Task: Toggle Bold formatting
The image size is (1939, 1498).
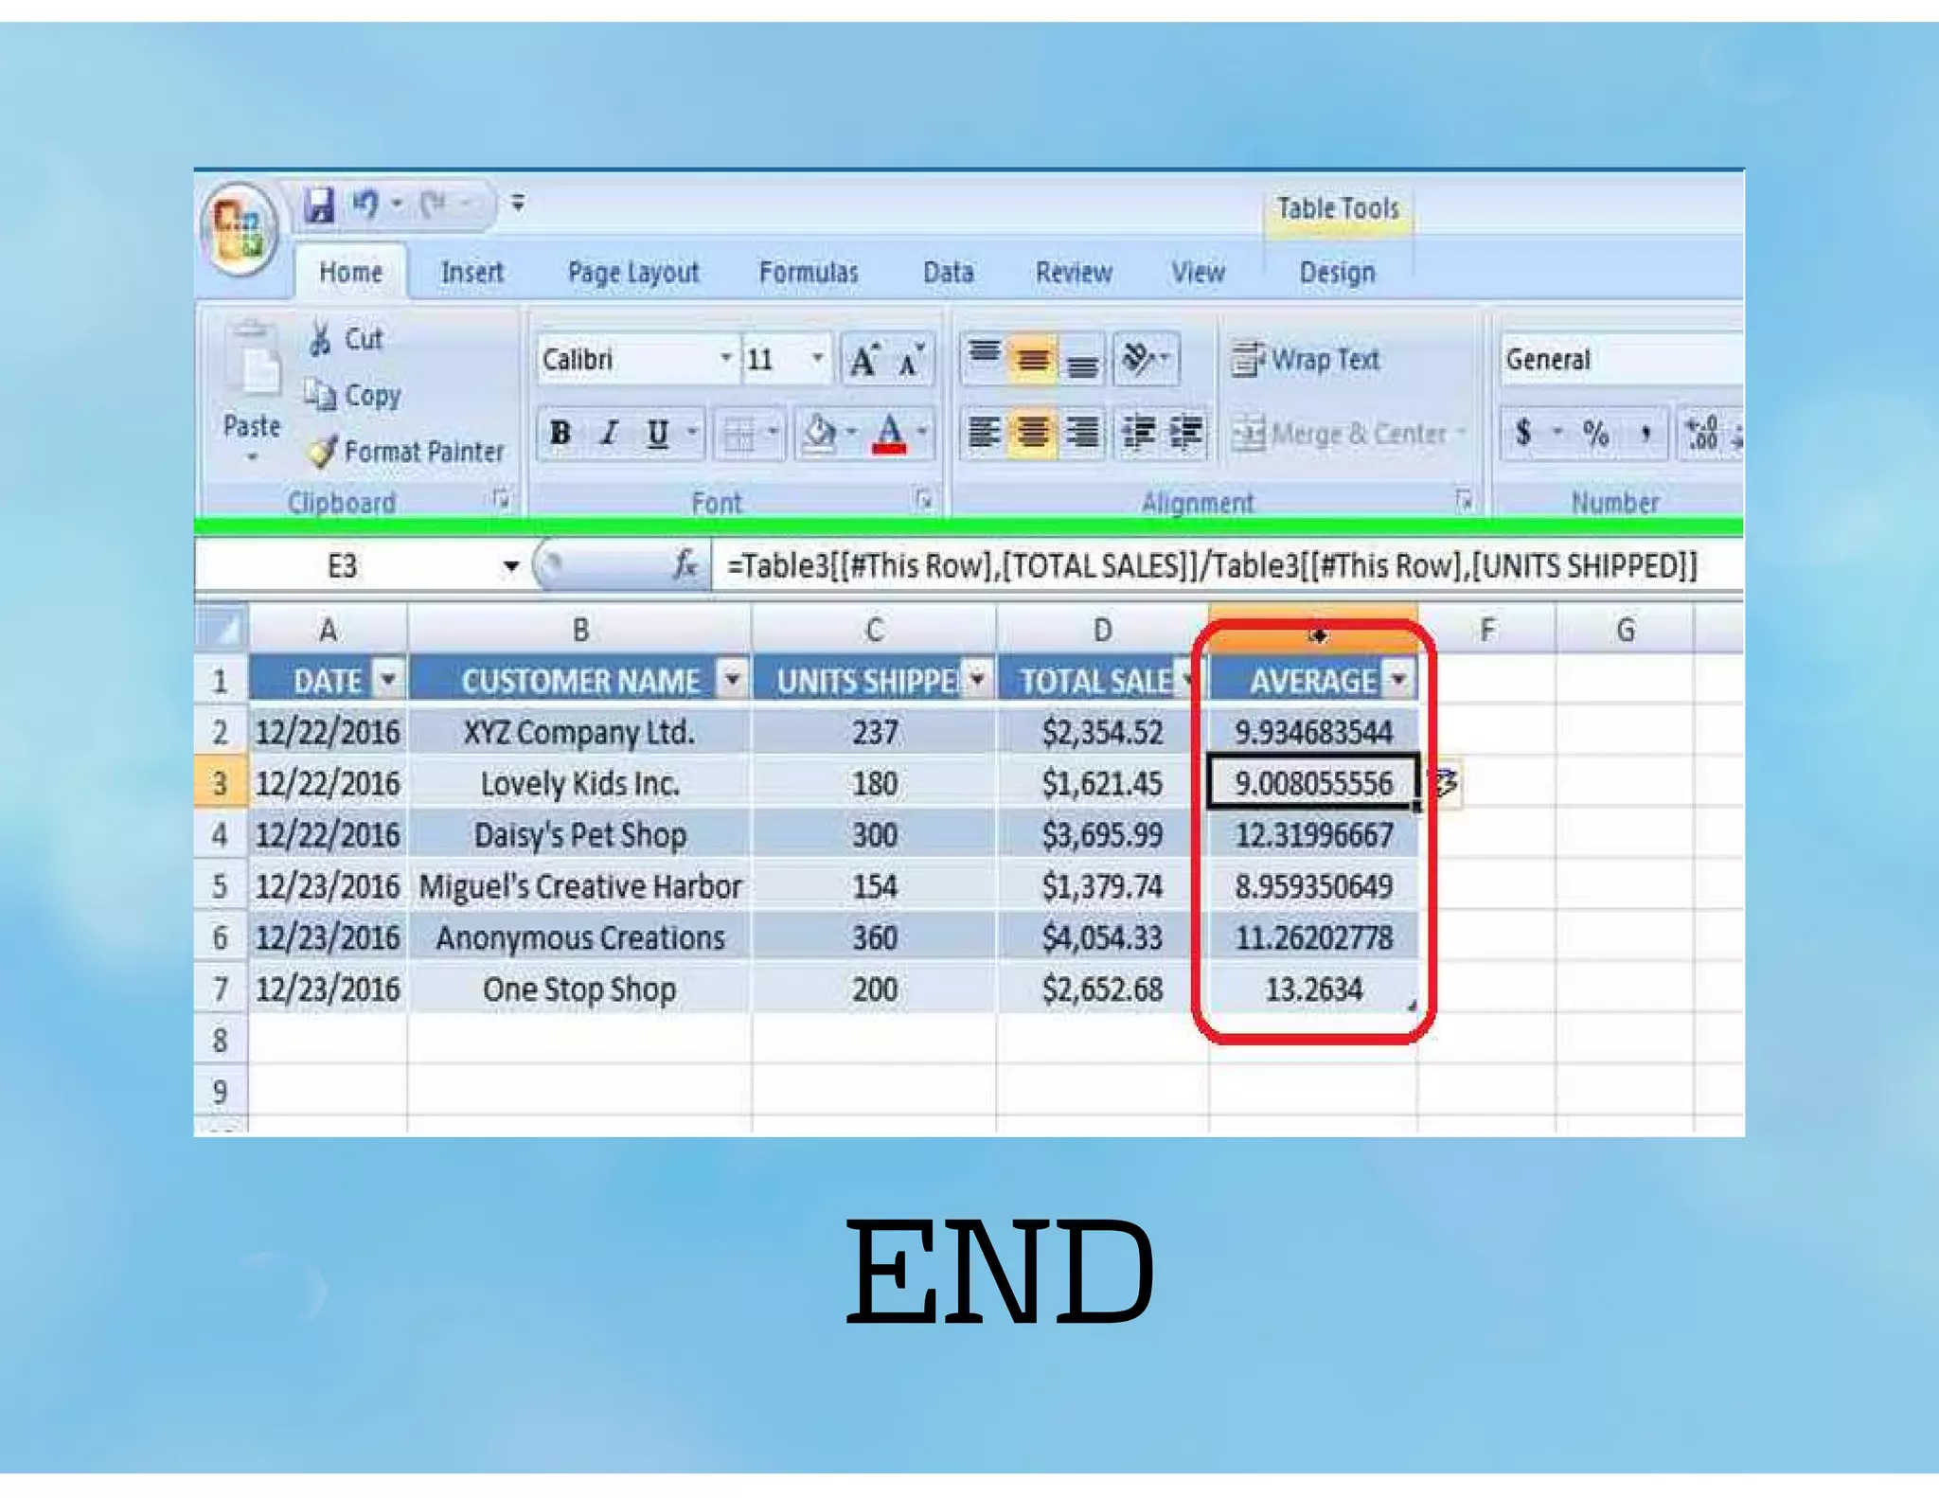Action: tap(560, 434)
